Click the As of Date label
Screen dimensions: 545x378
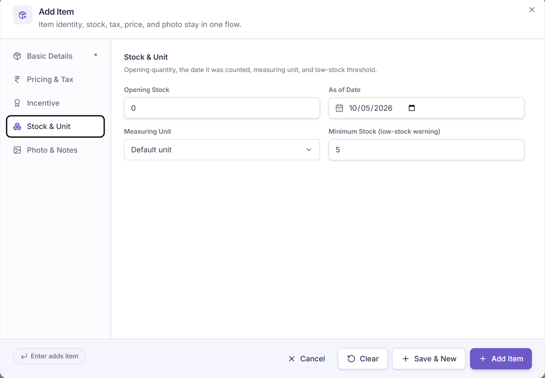coord(344,90)
